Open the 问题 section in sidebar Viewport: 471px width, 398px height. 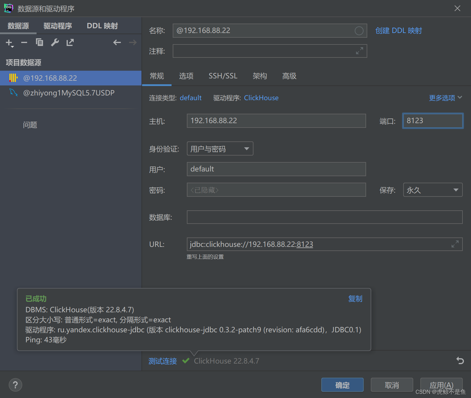30,125
